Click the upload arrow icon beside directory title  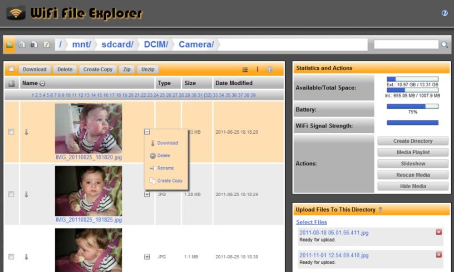click(380, 209)
